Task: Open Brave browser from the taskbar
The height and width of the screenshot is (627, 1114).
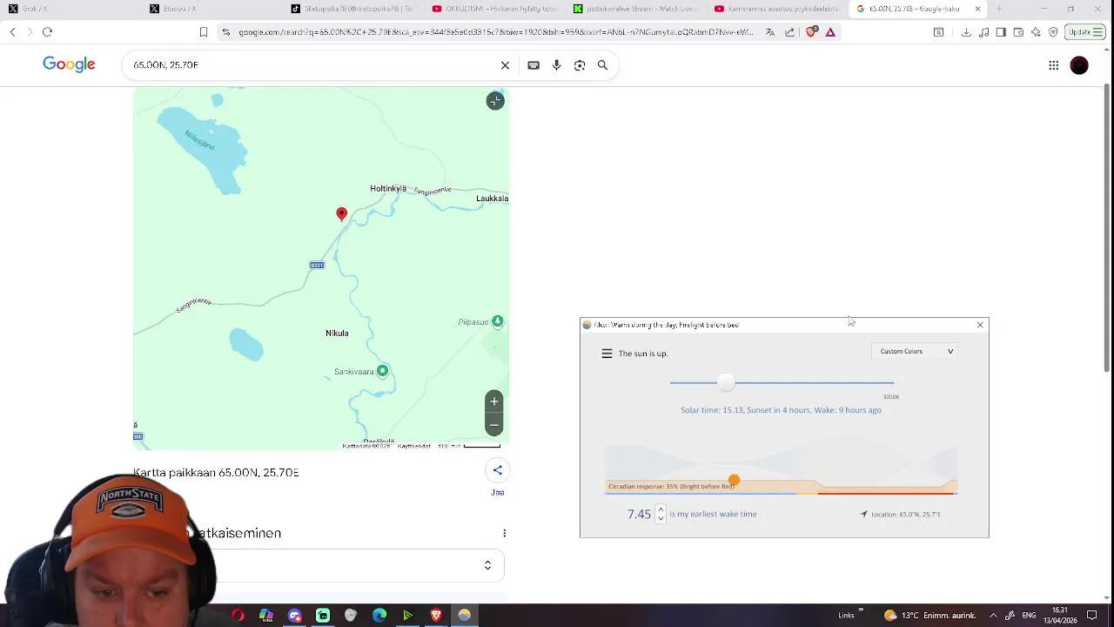Action: point(436,616)
